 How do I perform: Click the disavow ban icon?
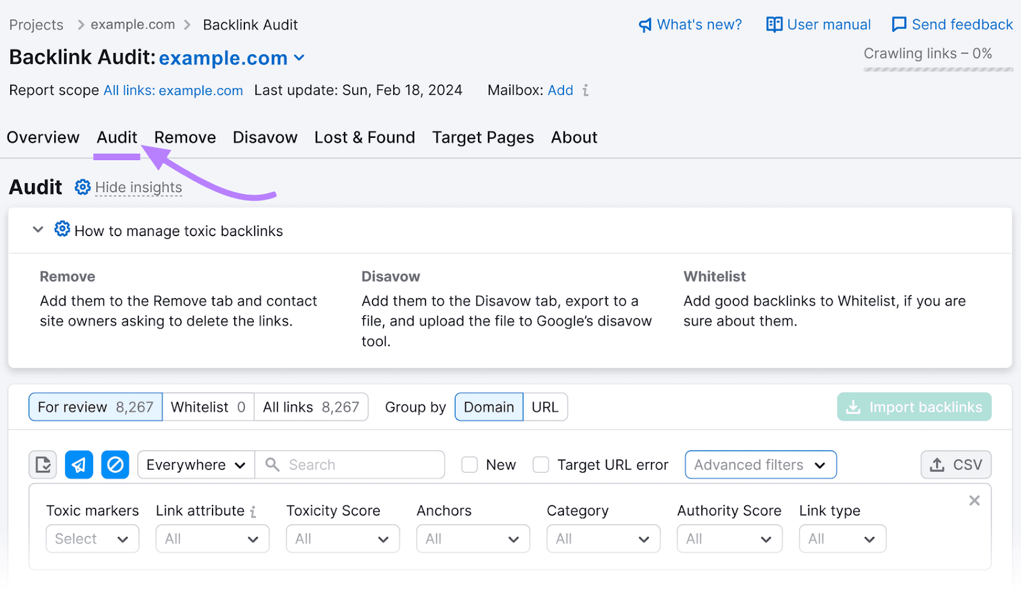click(x=115, y=465)
